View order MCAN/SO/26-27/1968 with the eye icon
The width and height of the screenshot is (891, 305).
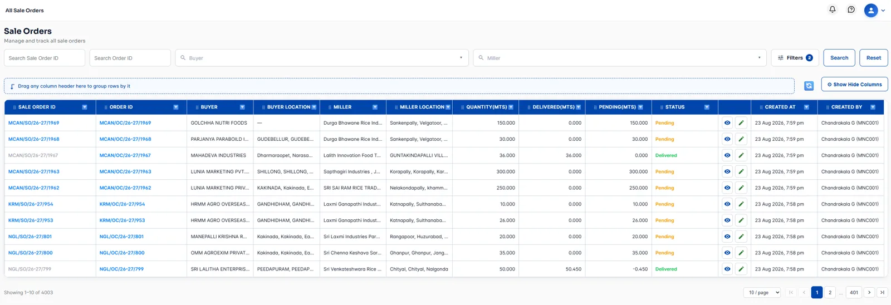click(x=727, y=139)
